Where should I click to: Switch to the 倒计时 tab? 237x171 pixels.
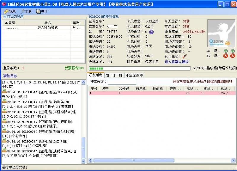pos(114,75)
